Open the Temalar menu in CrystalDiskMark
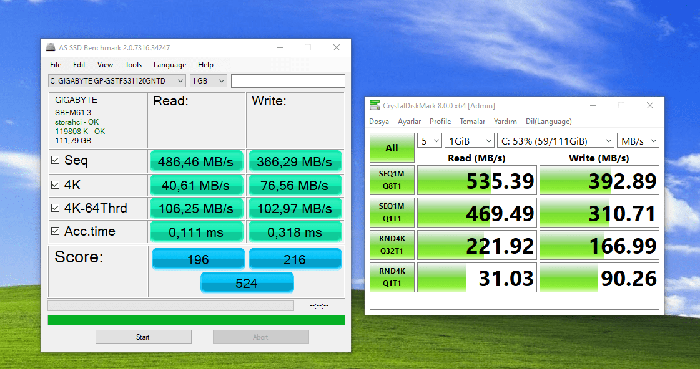The width and height of the screenshot is (700, 369). click(472, 121)
